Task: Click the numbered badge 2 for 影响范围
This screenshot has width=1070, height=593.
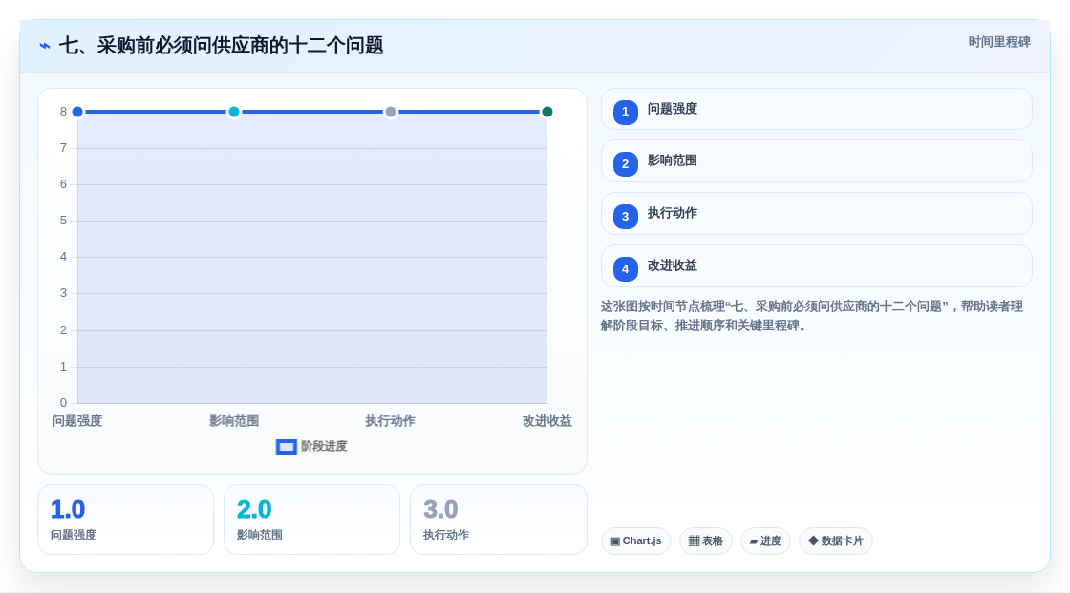Action: 625,164
